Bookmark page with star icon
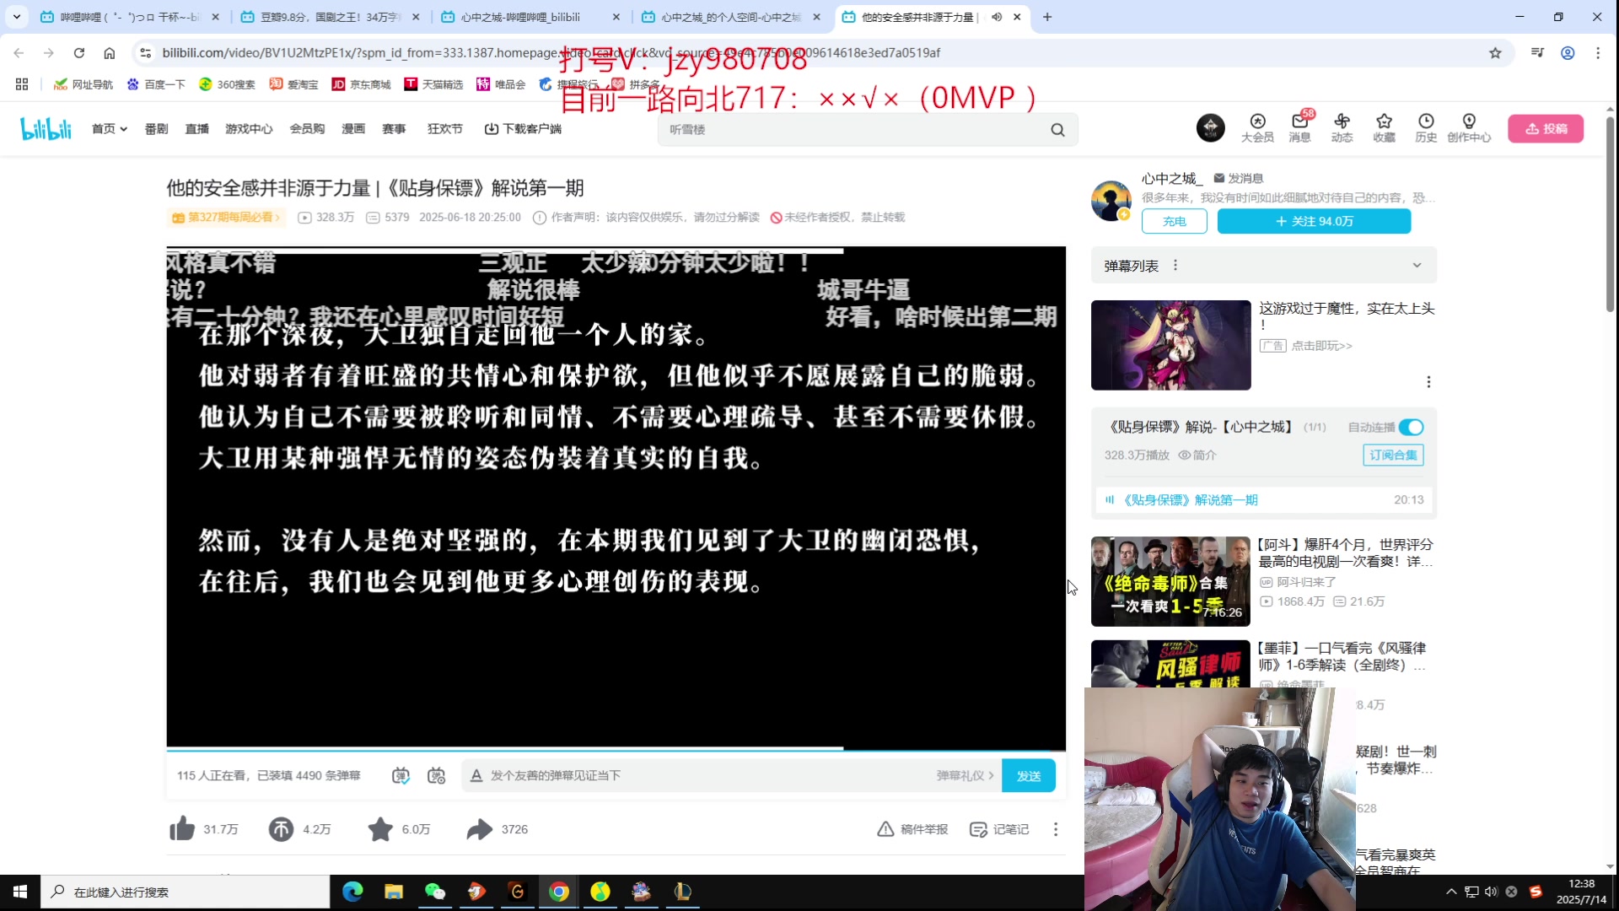Screen dimensions: 1619x911 point(1495,53)
